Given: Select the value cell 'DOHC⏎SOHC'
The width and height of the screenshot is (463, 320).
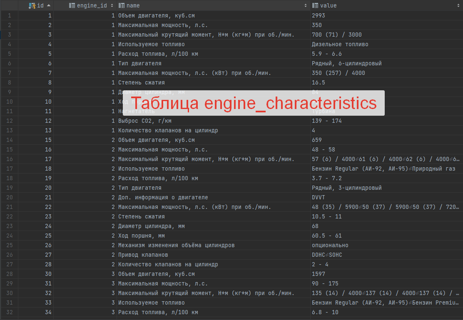Looking at the screenshot, I should (x=326, y=255).
